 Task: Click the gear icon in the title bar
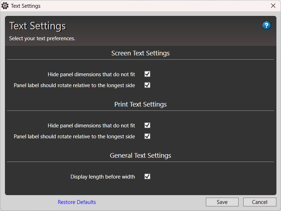pos(5,6)
